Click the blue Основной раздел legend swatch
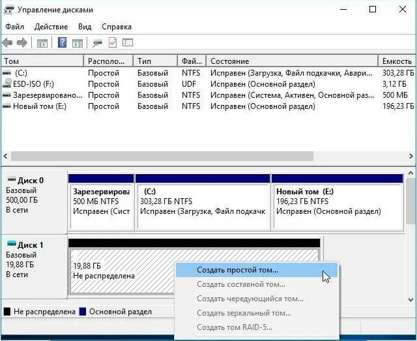This screenshot has width=417, height=341. coord(83,312)
